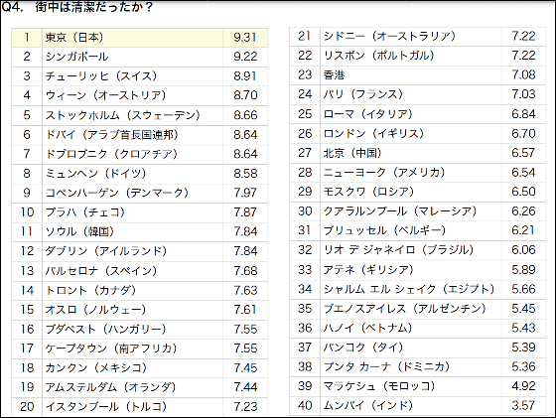Select the ウィーン（オーストリア） row
The width and height of the screenshot is (556, 418).
tap(139, 95)
